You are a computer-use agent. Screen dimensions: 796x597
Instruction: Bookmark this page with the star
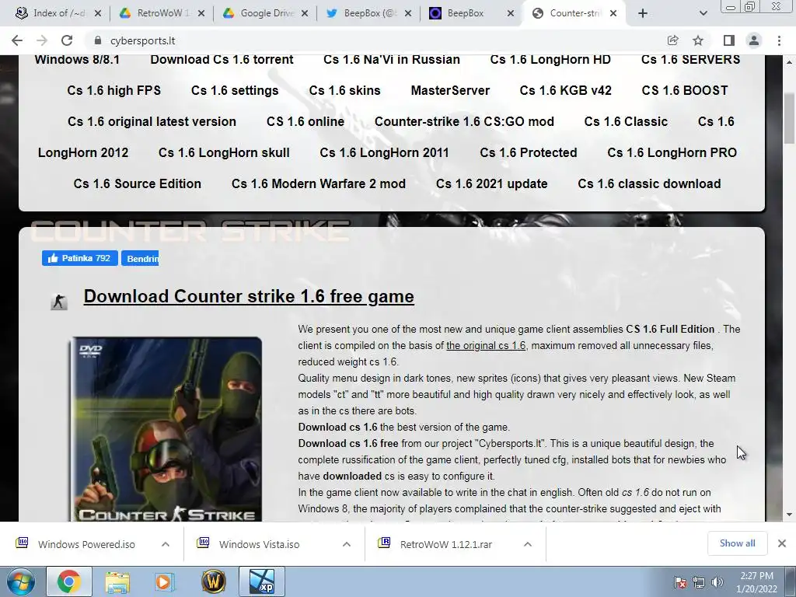point(698,40)
